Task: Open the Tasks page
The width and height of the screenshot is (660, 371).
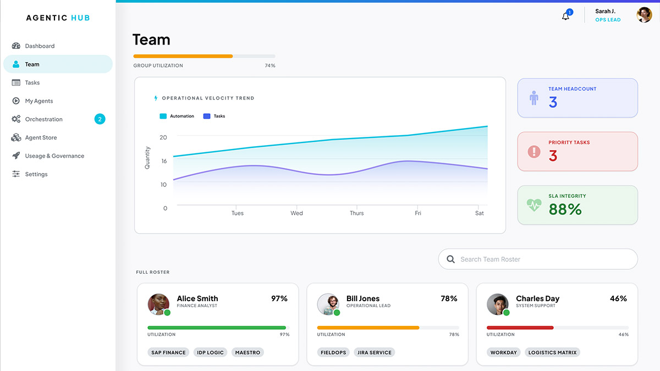Action: point(58,82)
